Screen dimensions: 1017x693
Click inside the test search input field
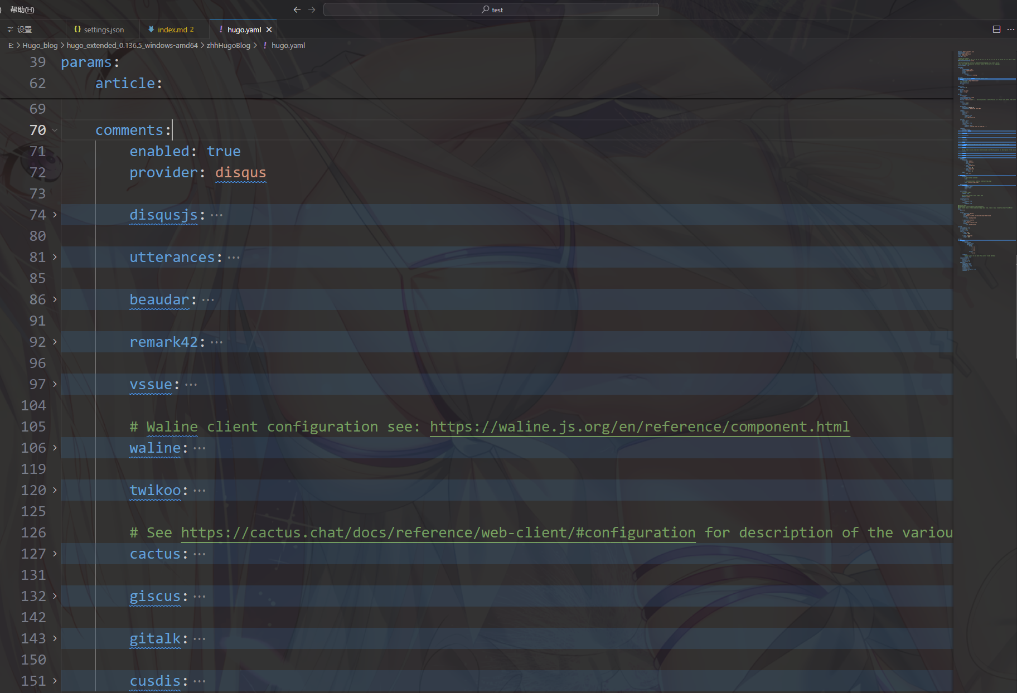pos(530,9)
